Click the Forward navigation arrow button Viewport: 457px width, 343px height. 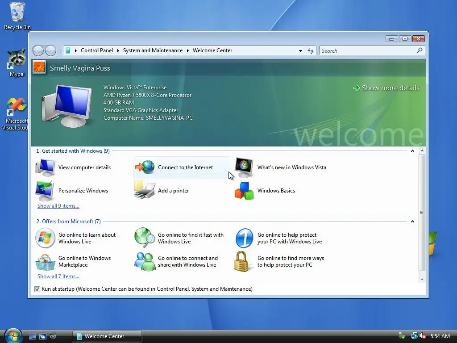50,50
